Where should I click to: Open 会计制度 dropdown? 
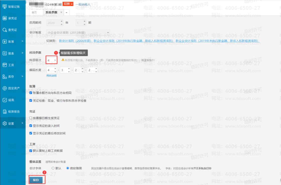tap(78, 32)
